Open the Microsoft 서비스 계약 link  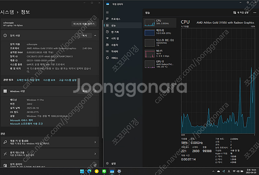pos(21,120)
